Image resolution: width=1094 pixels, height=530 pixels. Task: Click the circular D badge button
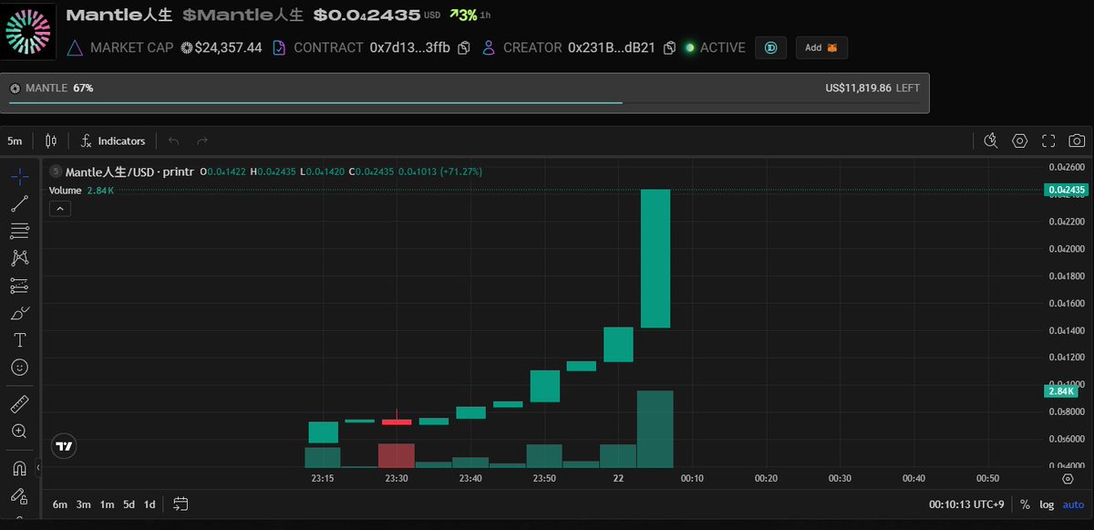pyautogui.click(x=770, y=47)
